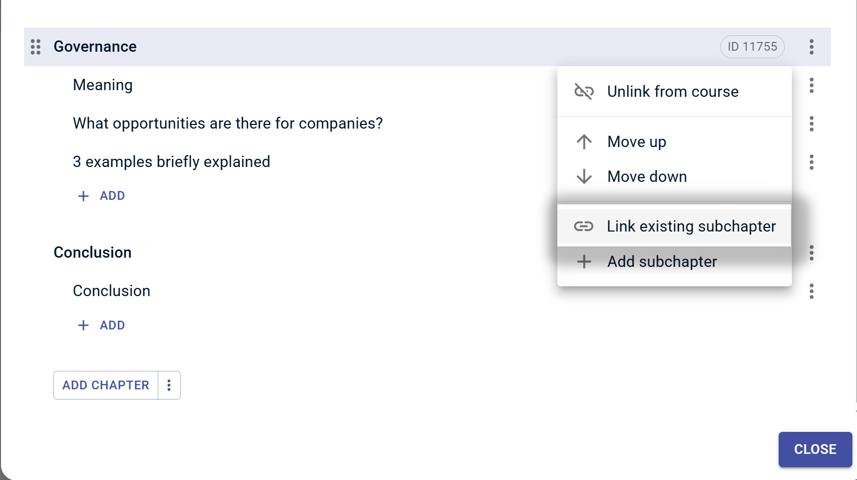Open options for '3 examples briefly explained'
The height and width of the screenshot is (480, 857).
[x=811, y=162]
